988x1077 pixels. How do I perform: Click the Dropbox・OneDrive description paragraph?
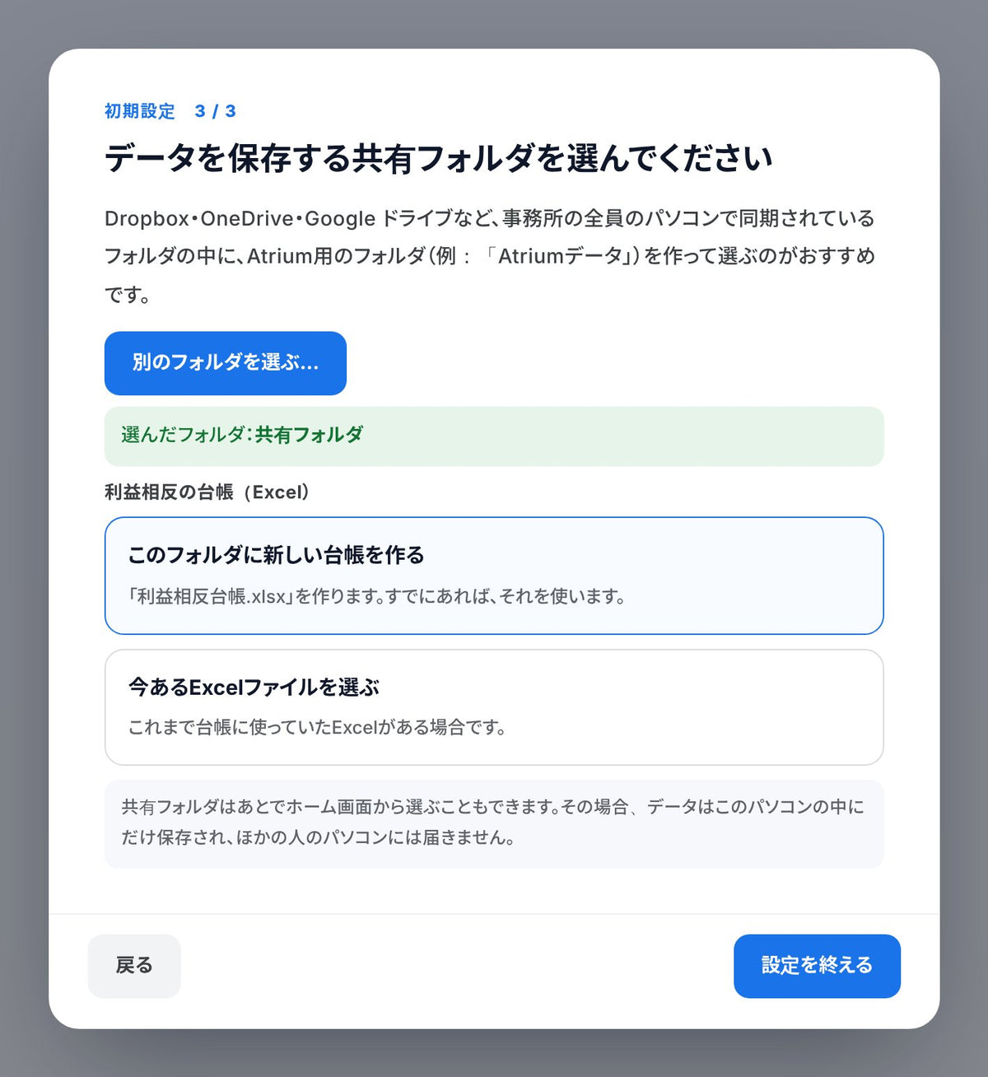point(491,256)
